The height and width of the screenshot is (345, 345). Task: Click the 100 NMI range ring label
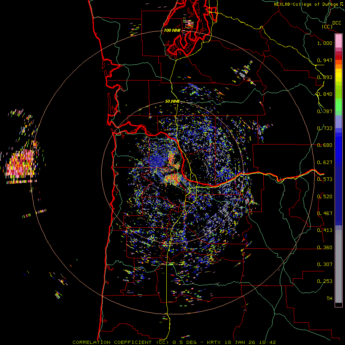pos(172,30)
